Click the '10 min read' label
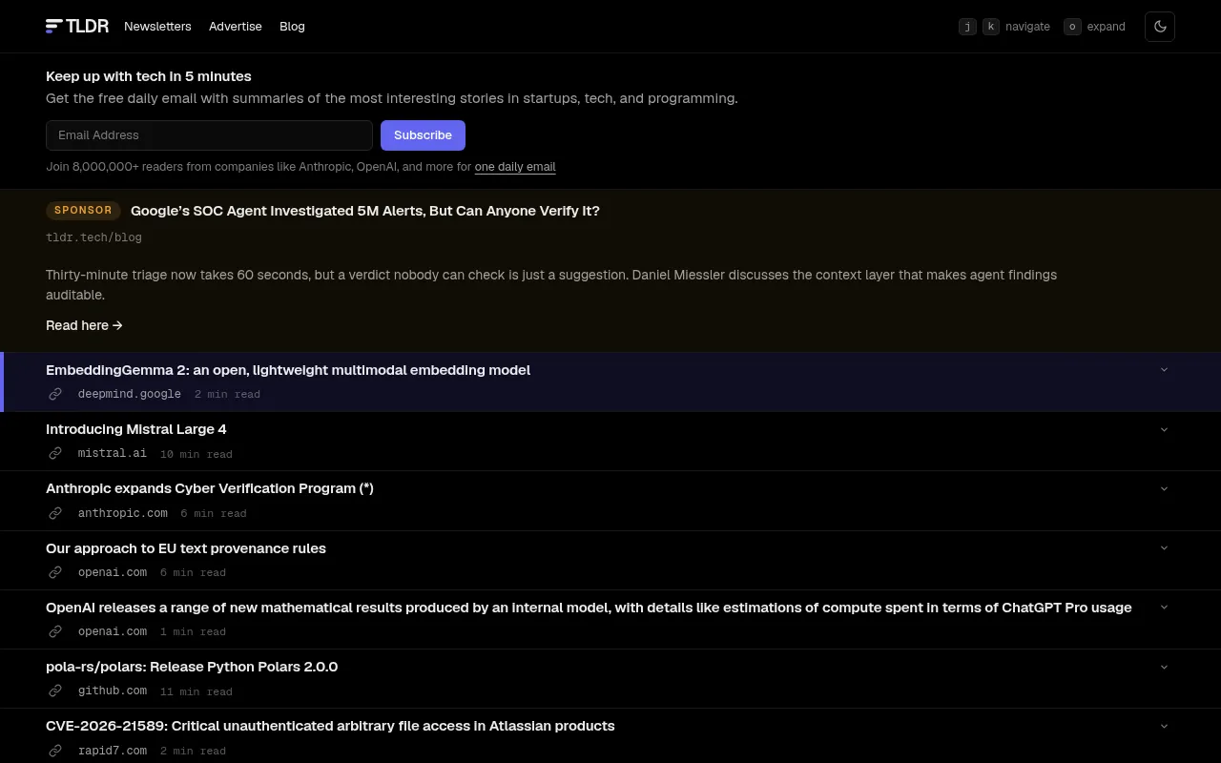This screenshot has width=1221, height=763. pyautogui.click(x=197, y=454)
